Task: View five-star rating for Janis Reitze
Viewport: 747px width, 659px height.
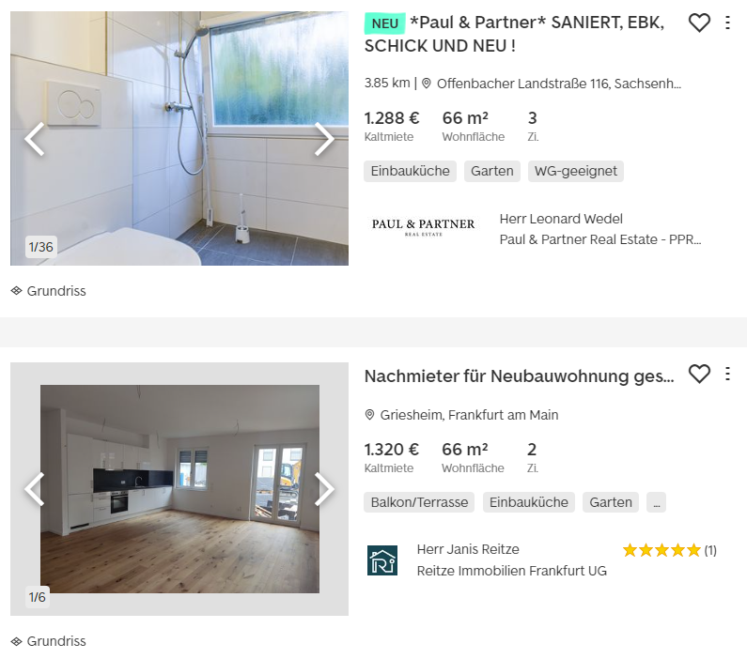Action: pyautogui.click(x=661, y=550)
